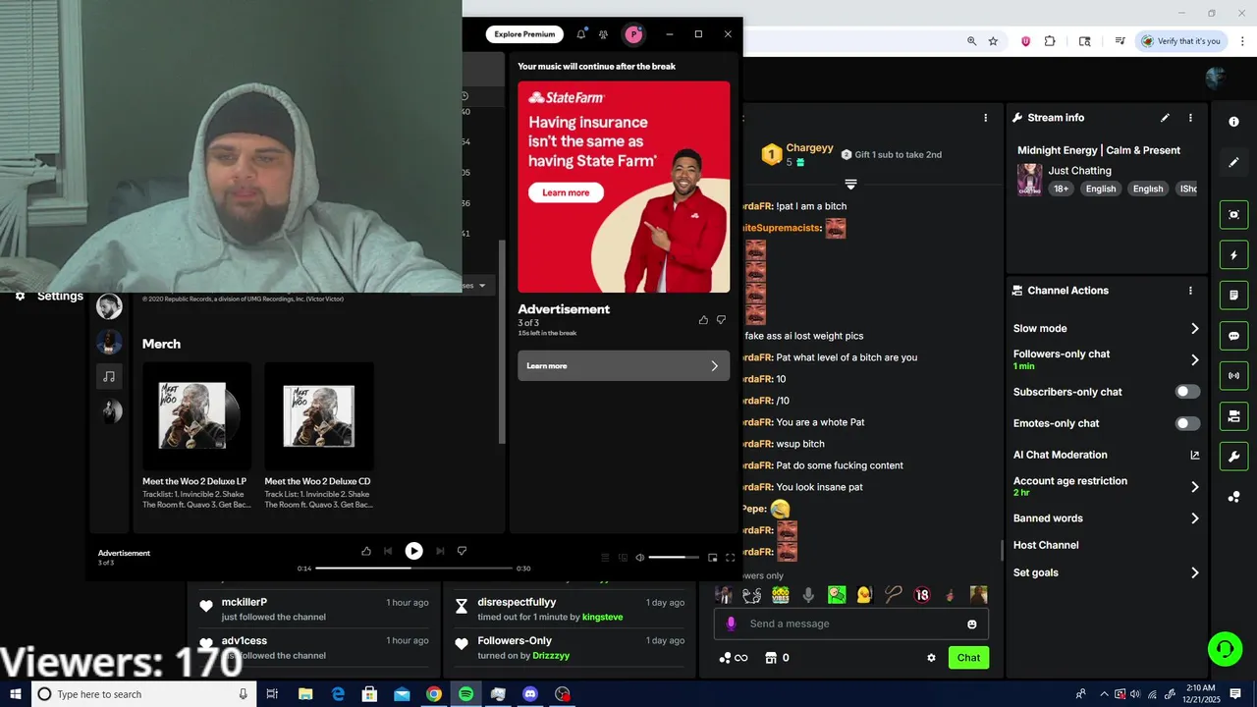1257x707 pixels.
Task: Click the Spotify main panel vertical scrollbar
Action: [502, 341]
